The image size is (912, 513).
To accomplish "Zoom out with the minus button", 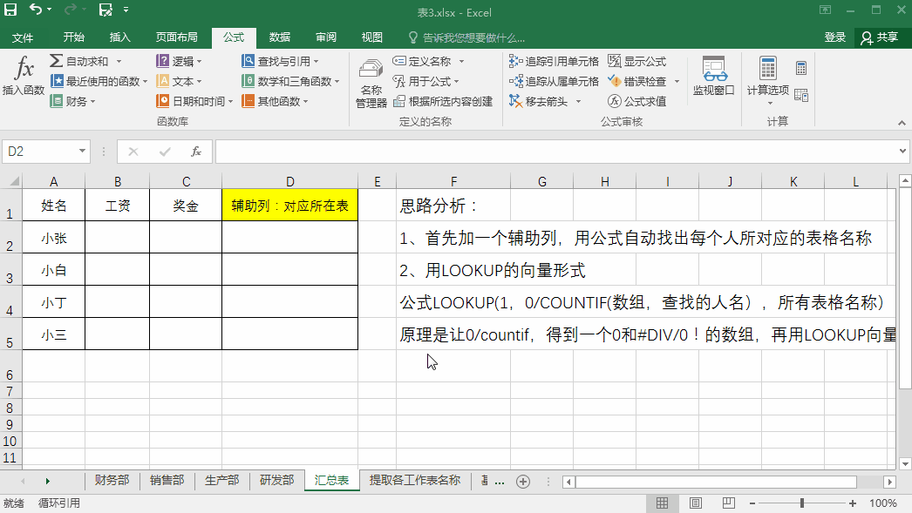I will [752, 503].
